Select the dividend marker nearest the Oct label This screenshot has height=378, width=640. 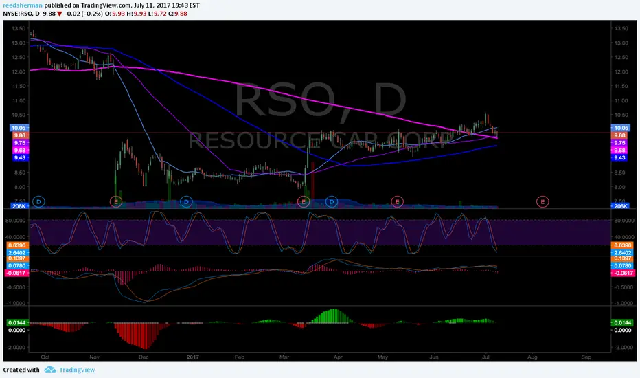click(x=38, y=201)
